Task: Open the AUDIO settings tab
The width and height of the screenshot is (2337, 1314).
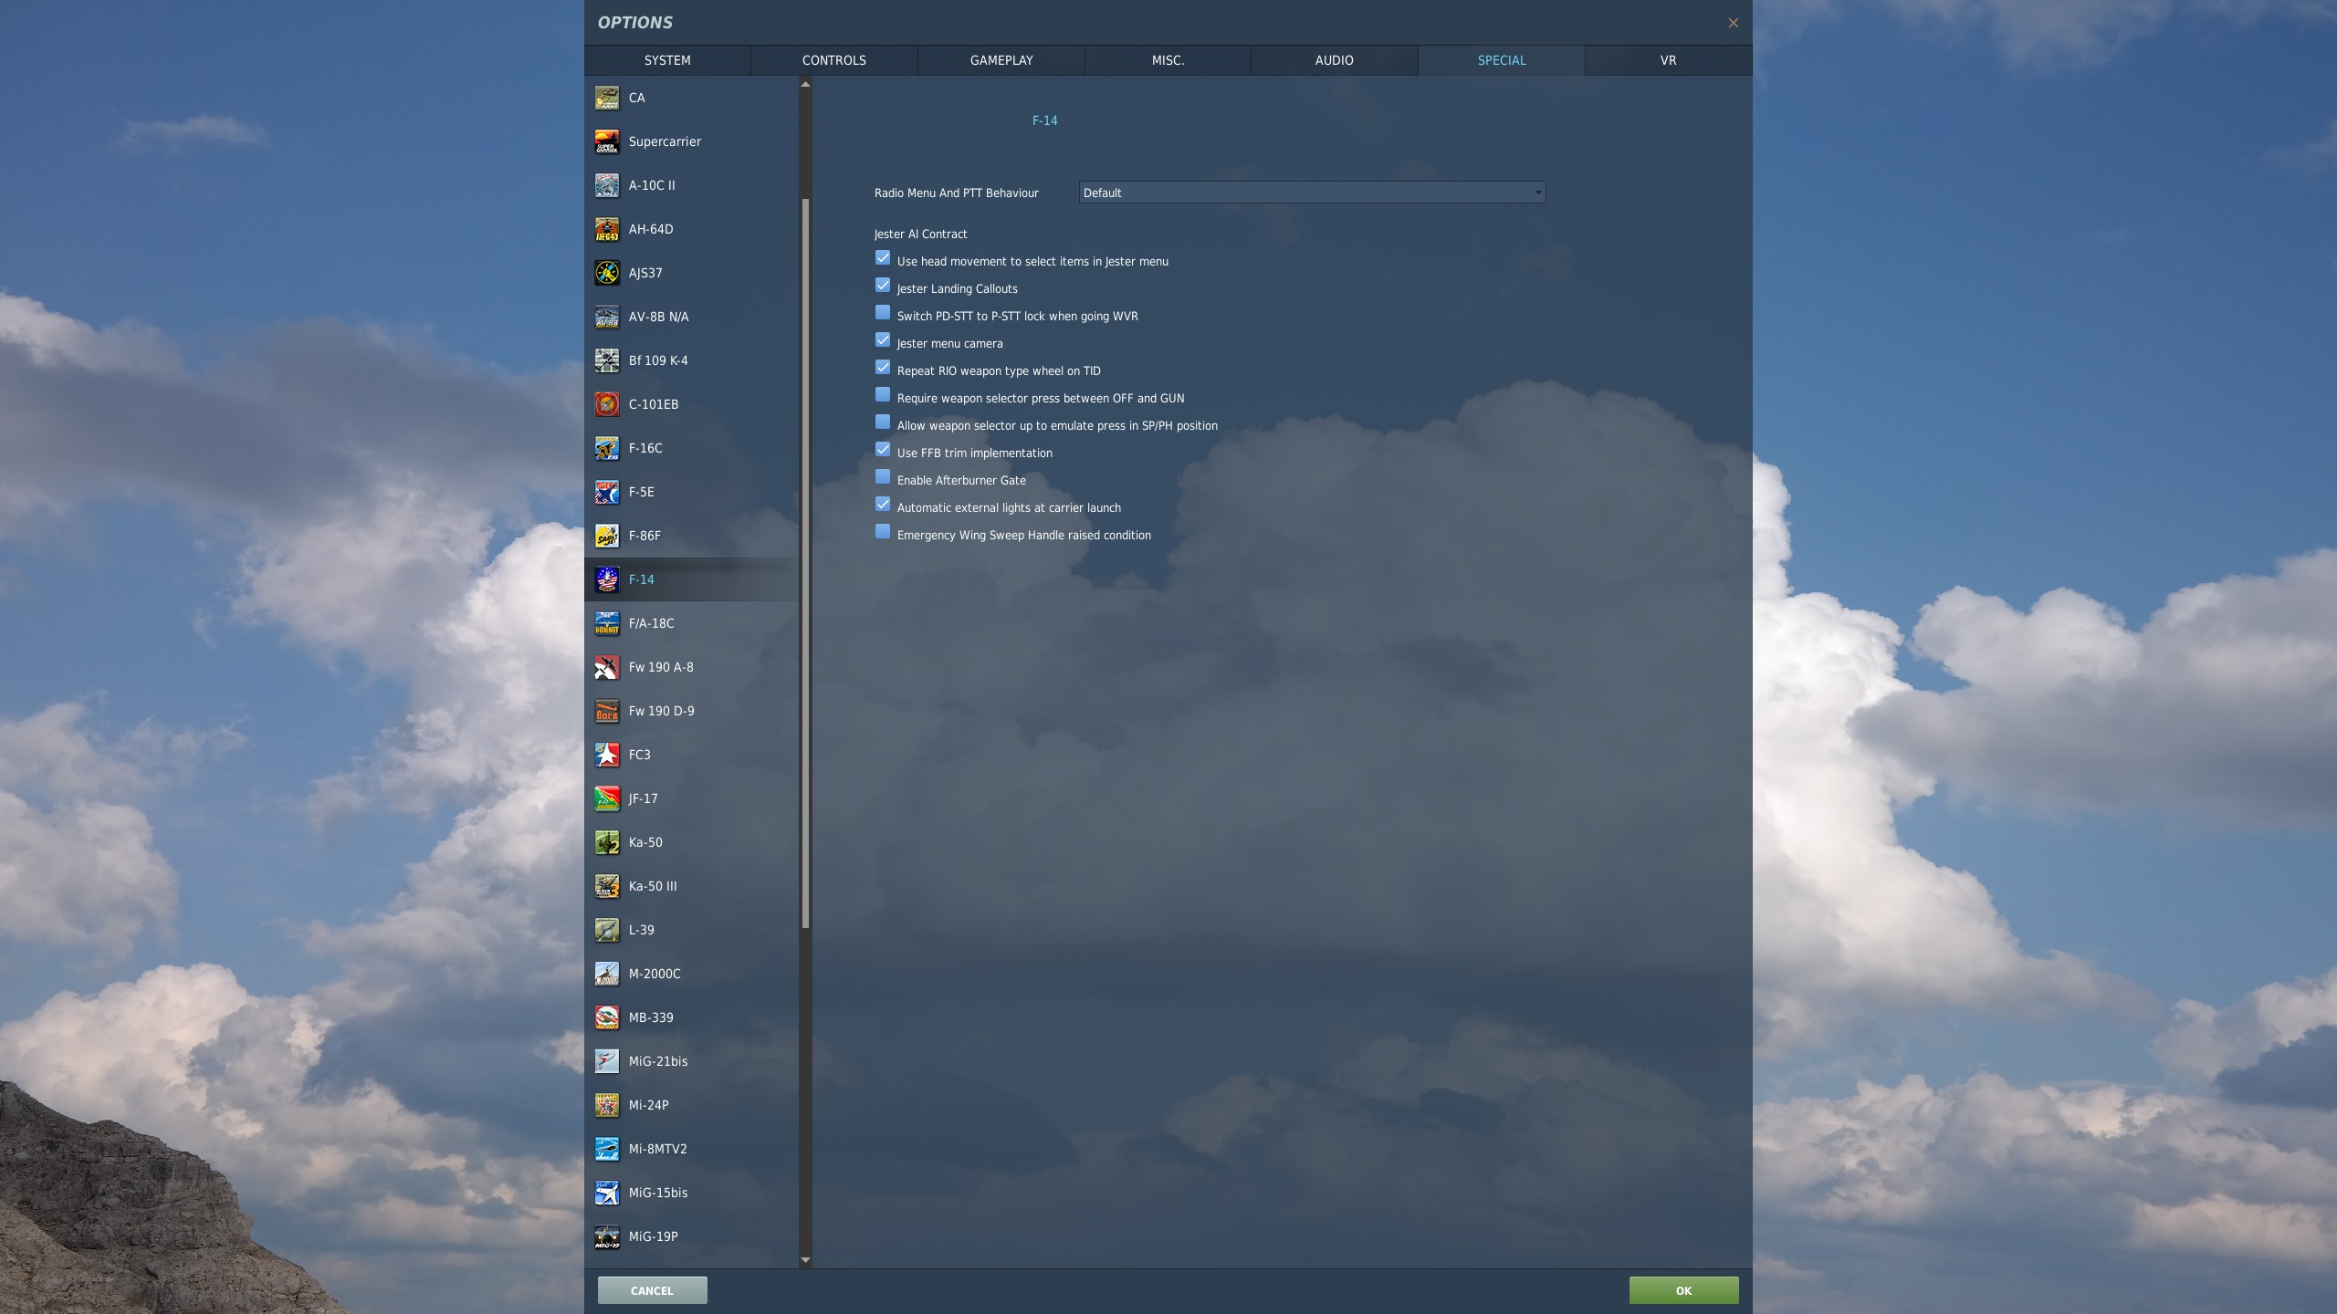Action: (1334, 60)
